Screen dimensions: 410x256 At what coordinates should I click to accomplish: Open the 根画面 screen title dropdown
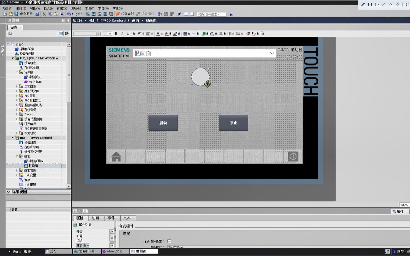(272, 53)
